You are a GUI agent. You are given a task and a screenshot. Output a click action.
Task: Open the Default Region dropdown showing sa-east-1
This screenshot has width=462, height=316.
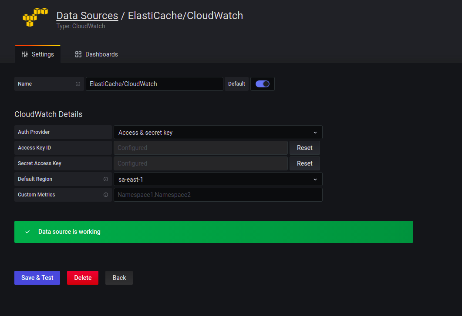[x=218, y=179]
